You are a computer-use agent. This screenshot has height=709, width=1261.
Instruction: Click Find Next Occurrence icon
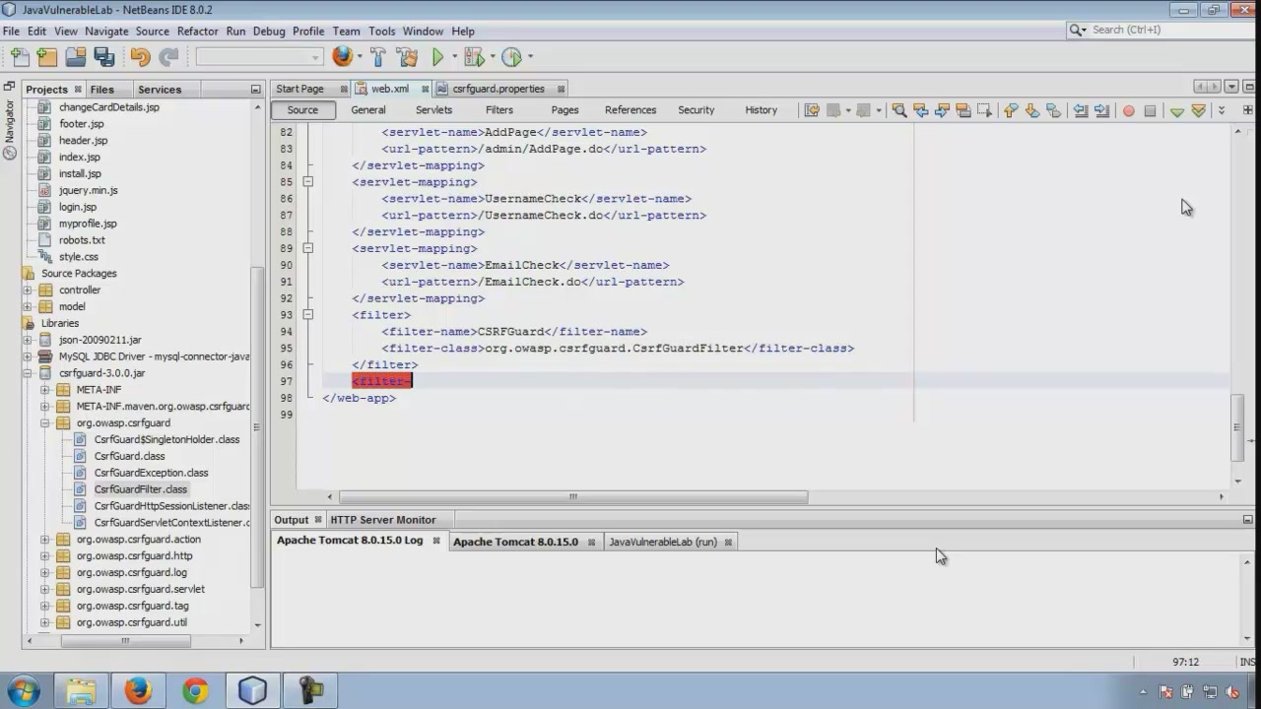click(943, 110)
